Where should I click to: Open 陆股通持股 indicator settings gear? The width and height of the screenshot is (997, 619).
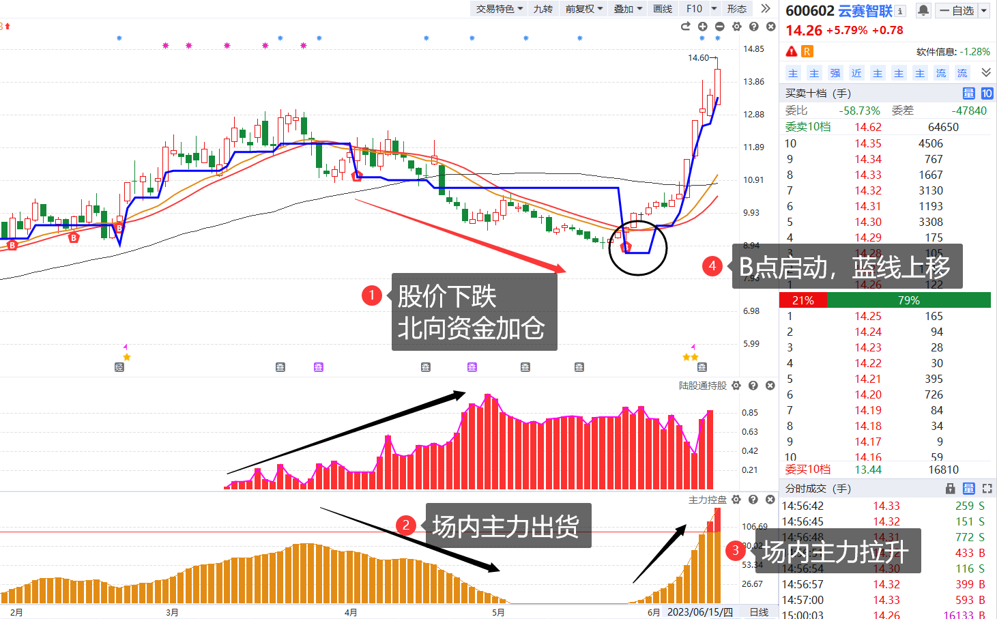coord(736,386)
